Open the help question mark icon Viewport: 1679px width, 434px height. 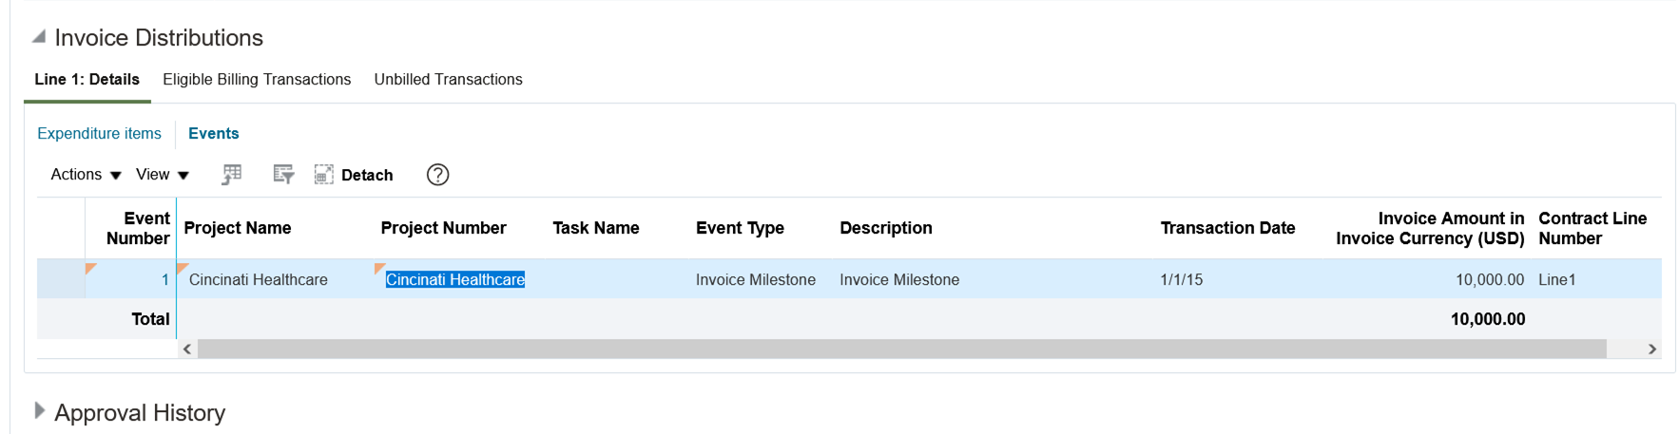437,175
